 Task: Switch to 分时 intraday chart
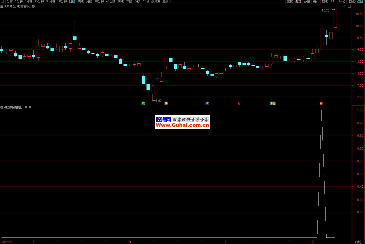9,1
